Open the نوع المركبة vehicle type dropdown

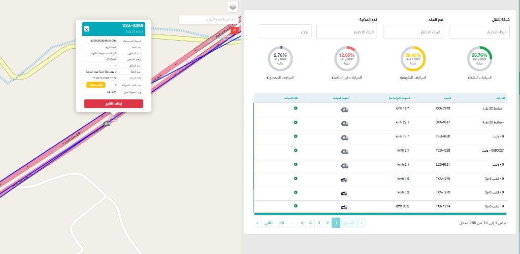tap(346, 32)
